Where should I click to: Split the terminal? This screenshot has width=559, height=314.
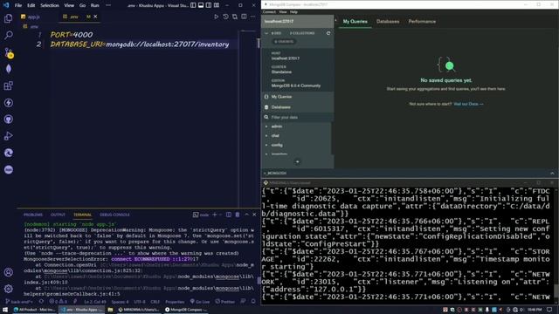pyautogui.click(x=229, y=215)
